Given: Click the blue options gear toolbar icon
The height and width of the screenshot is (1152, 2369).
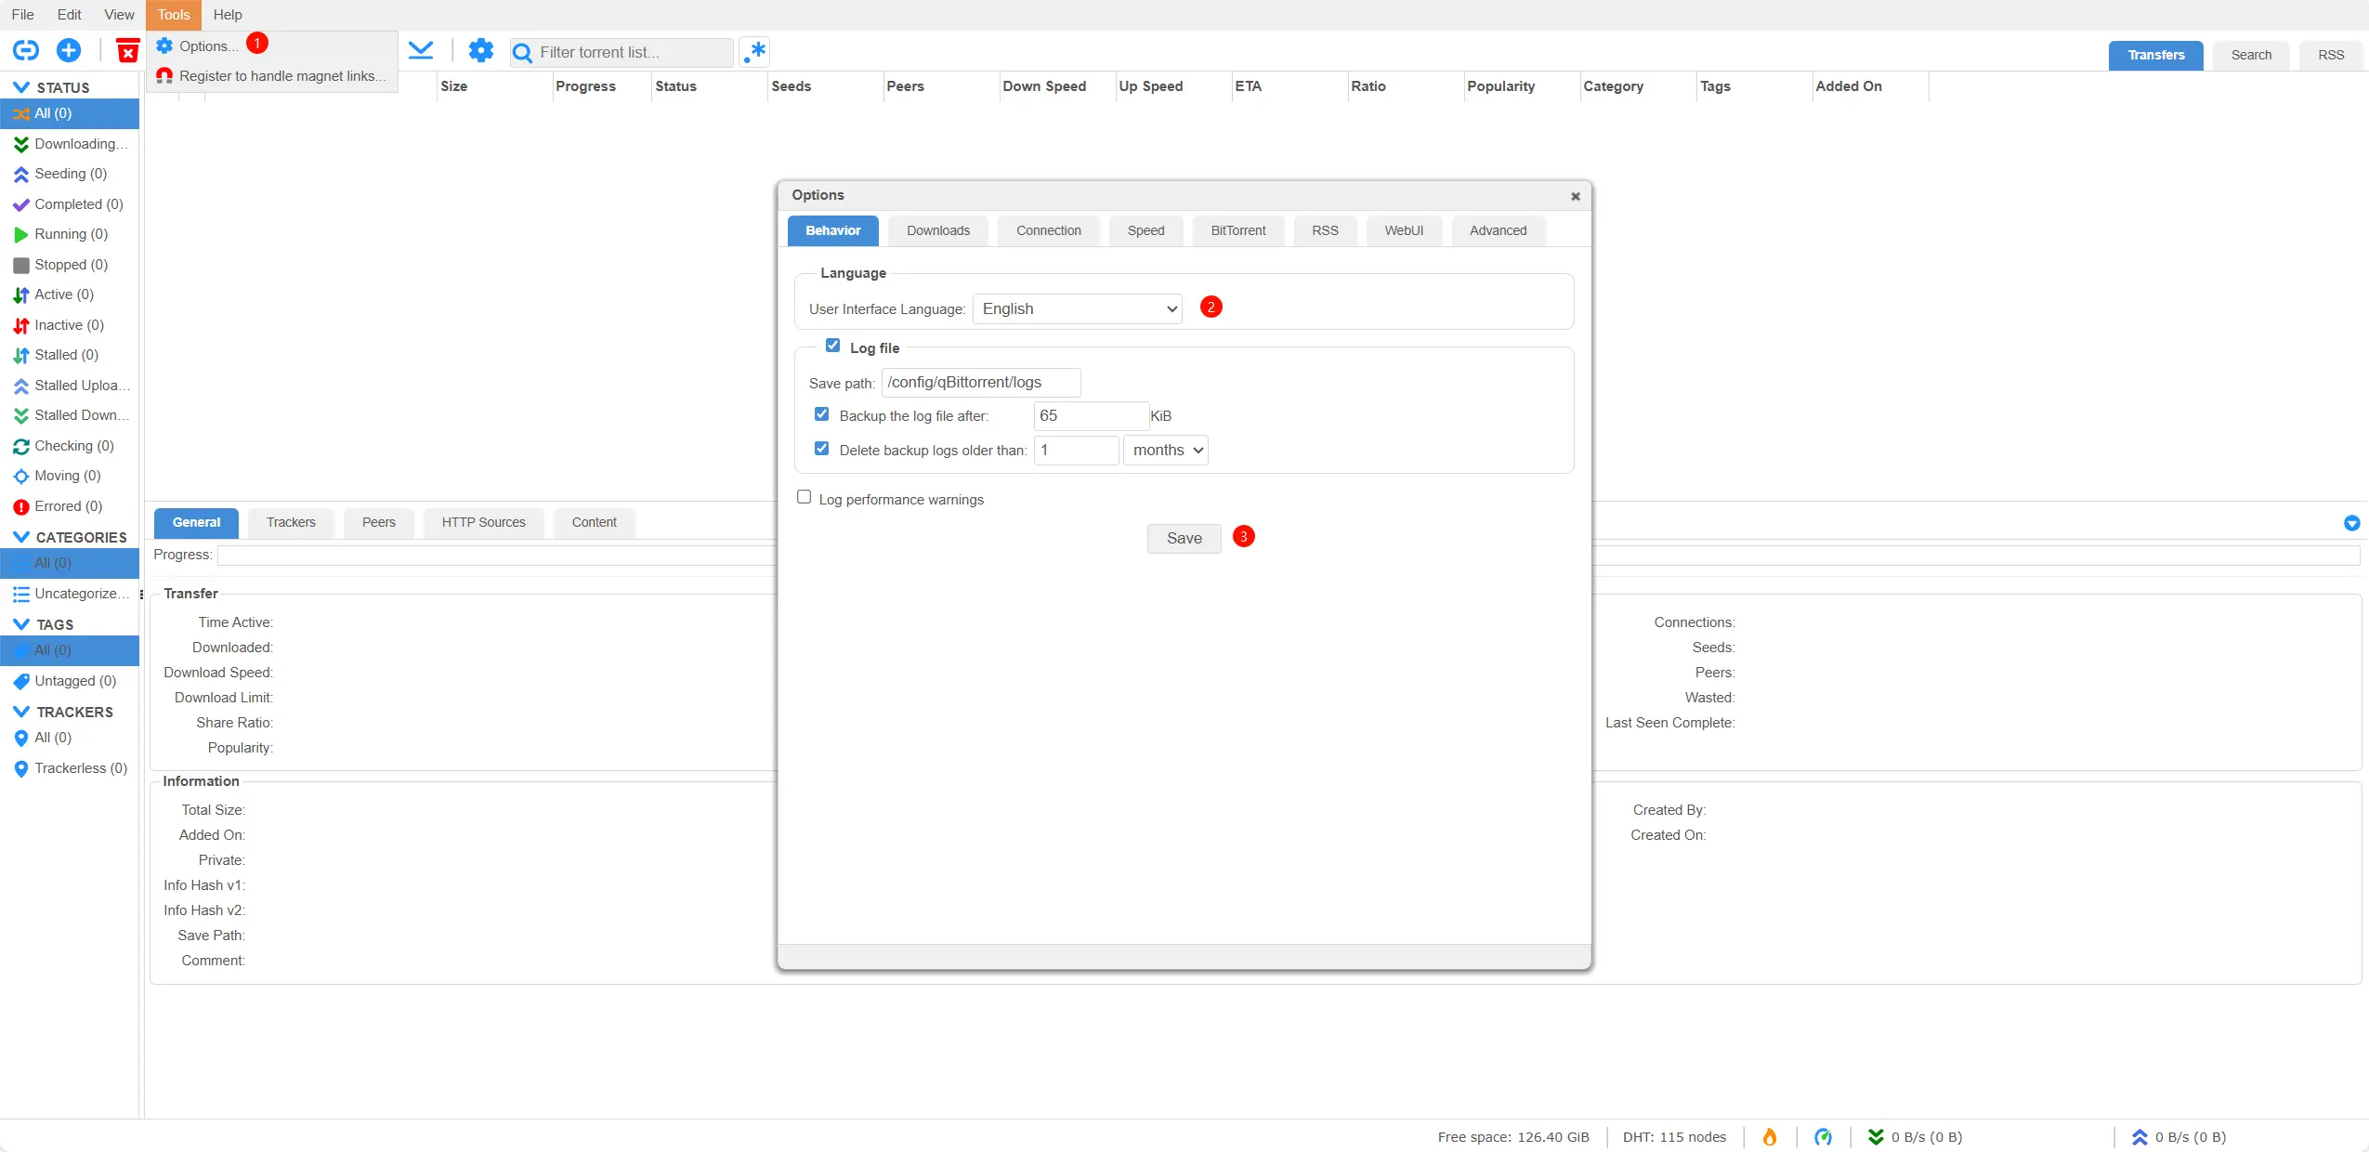Looking at the screenshot, I should pos(480,50).
